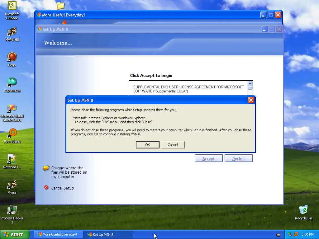
Task: Open Microsoft Outlook desktop icon
Action: (x=12, y=11)
